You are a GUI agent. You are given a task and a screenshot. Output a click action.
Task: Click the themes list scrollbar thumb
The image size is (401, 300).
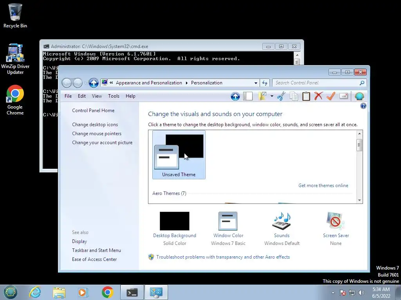[x=359, y=145]
